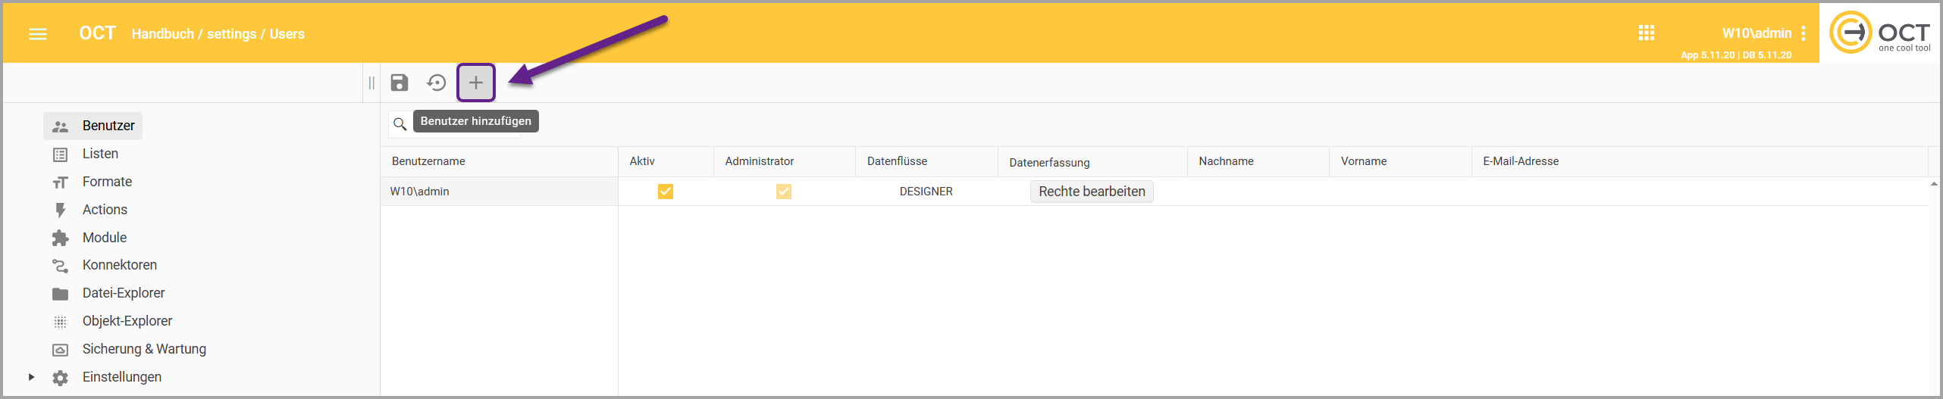Open Module puzzle-piece item
The width and height of the screenshot is (1943, 399).
coord(104,238)
